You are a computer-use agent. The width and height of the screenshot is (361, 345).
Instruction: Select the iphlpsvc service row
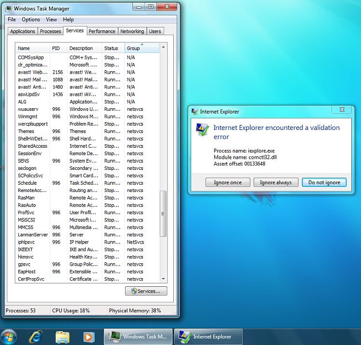point(88,242)
